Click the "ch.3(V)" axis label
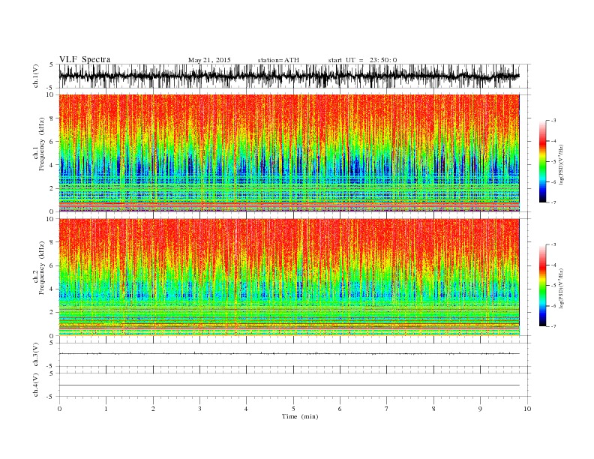The width and height of the screenshot is (594, 459). tap(36, 355)
